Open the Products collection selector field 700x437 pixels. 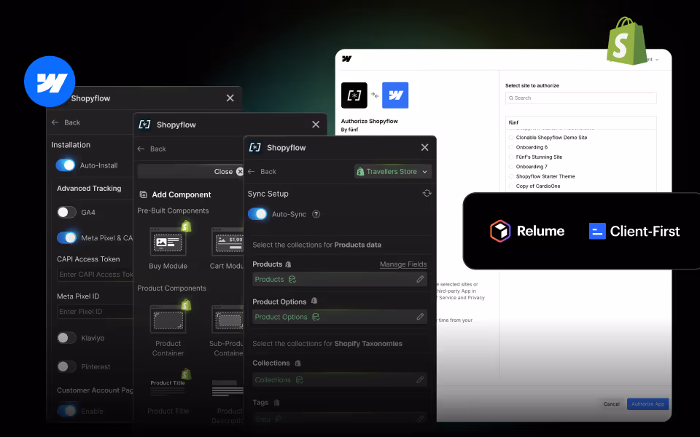pos(339,279)
